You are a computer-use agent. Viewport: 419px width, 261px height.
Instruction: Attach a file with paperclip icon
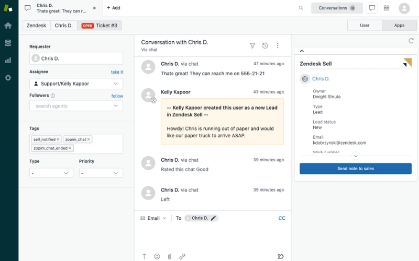[x=169, y=256]
